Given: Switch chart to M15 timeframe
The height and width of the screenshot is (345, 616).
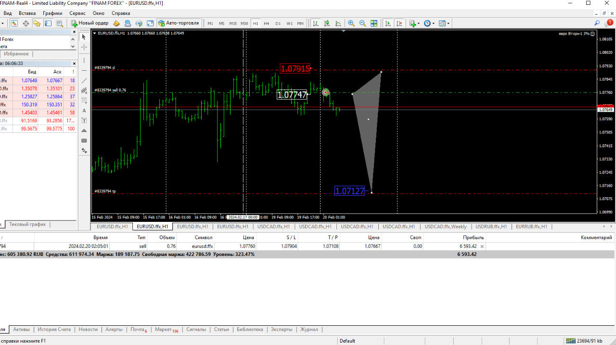Looking at the screenshot, I should tap(233, 23).
